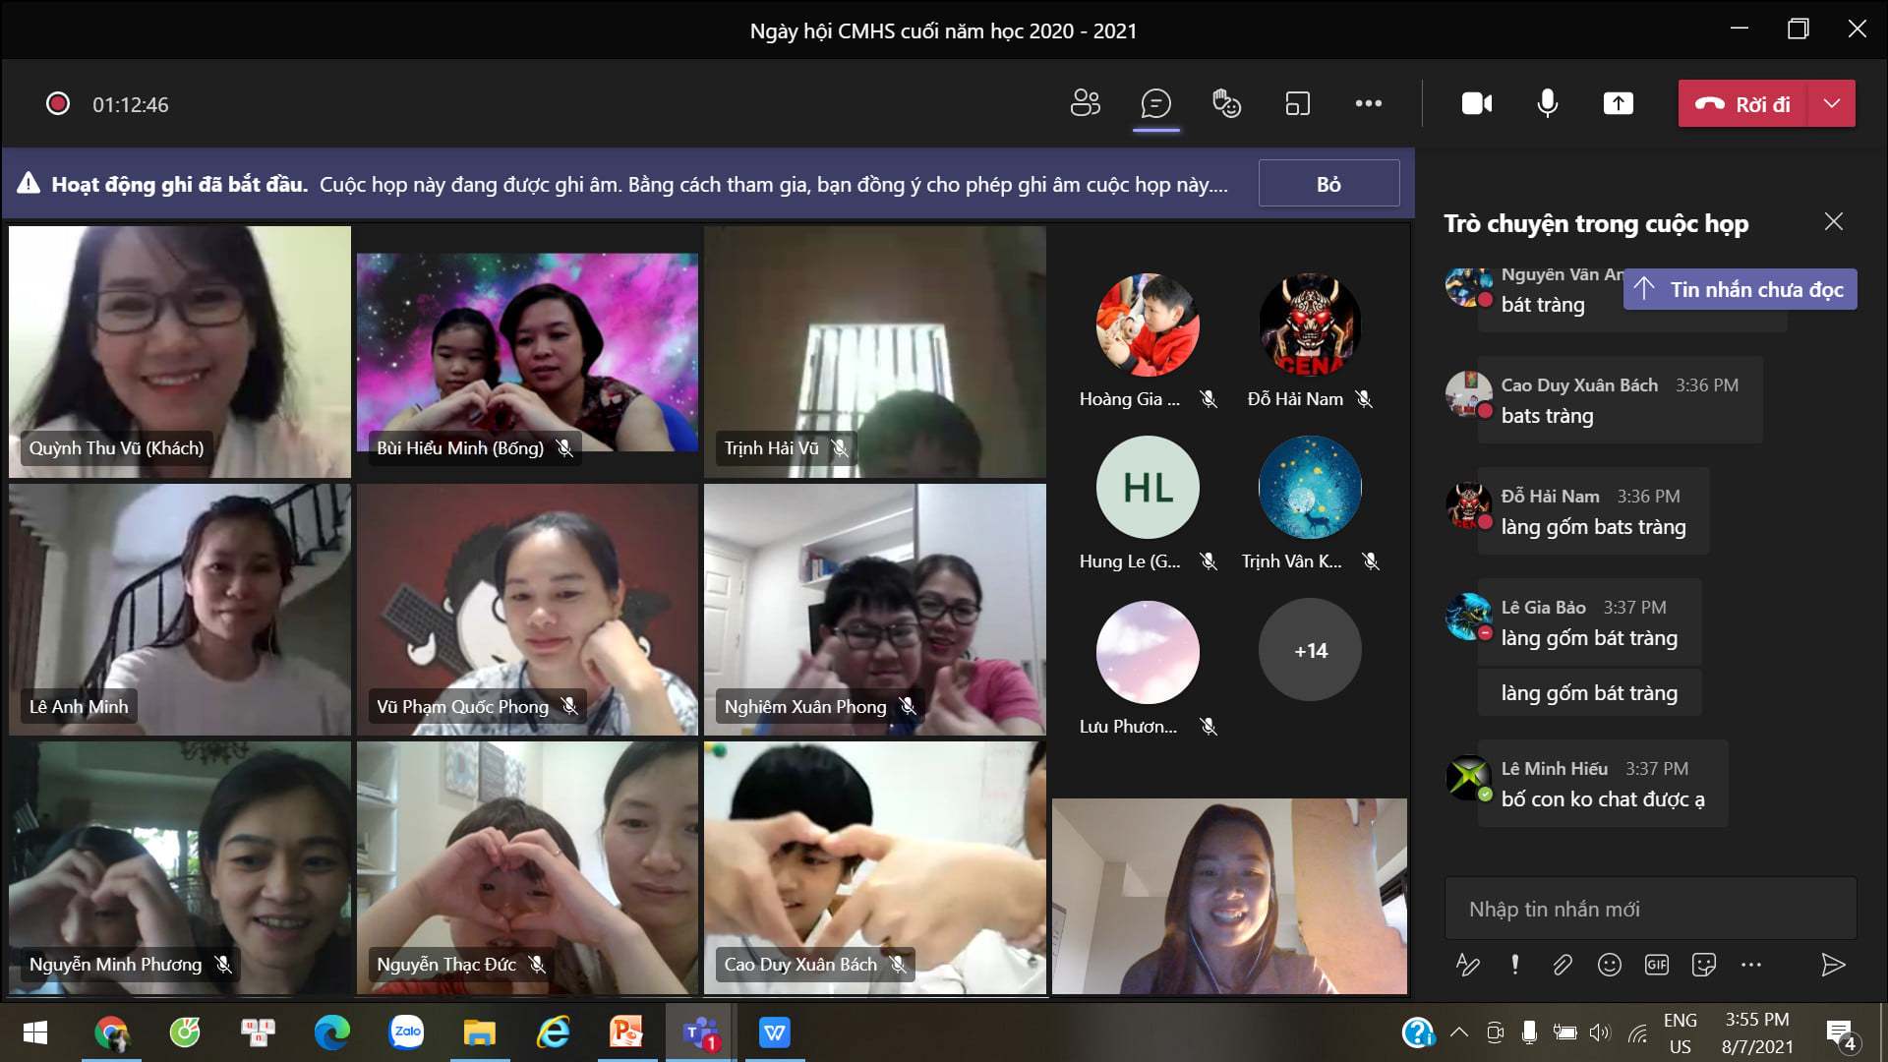
Task: Insert a GIF in chat
Action: [x=1657, y=965]
